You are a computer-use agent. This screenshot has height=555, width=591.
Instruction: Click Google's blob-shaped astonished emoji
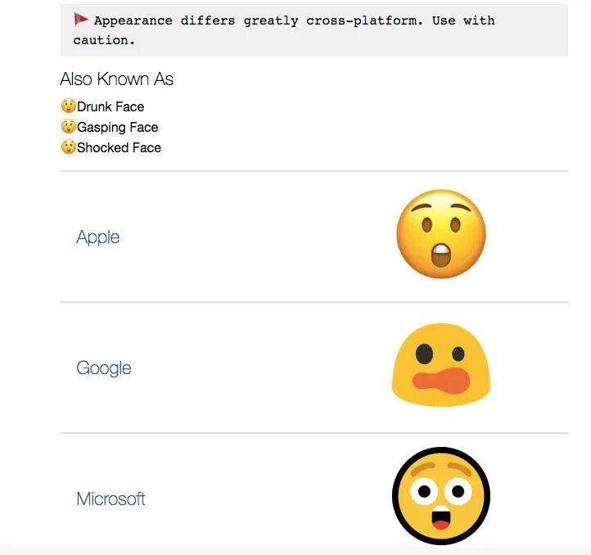[441, 365]
